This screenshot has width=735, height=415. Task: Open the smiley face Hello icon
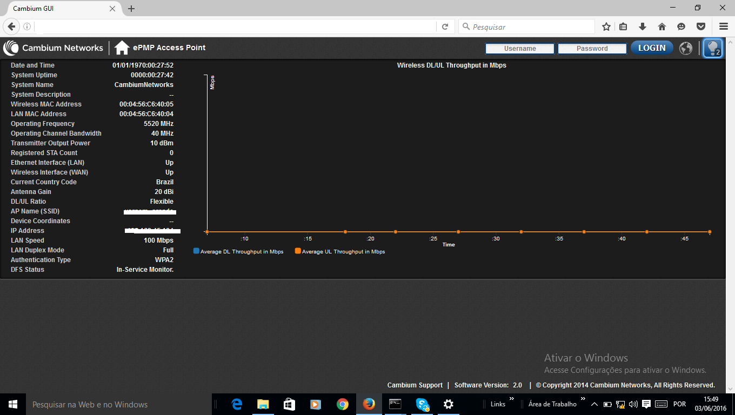click(681, 26)
